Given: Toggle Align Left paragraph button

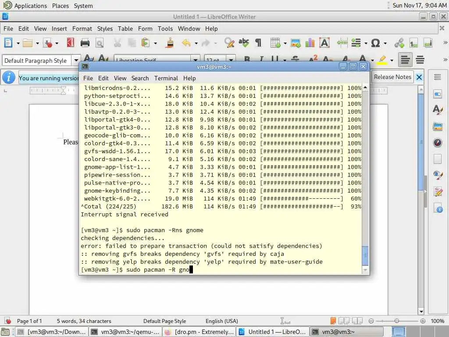Looking at the screenshot, I should click(405, 60).
